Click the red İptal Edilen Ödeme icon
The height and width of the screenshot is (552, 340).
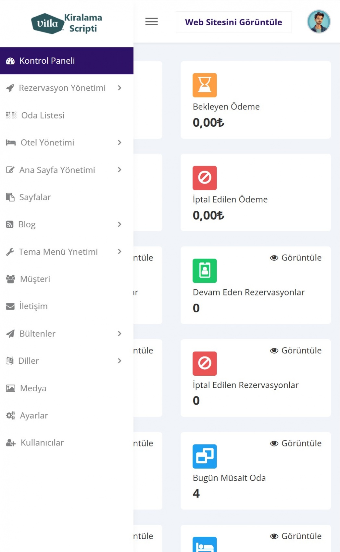pyautogui.click(x=205, y=178)
